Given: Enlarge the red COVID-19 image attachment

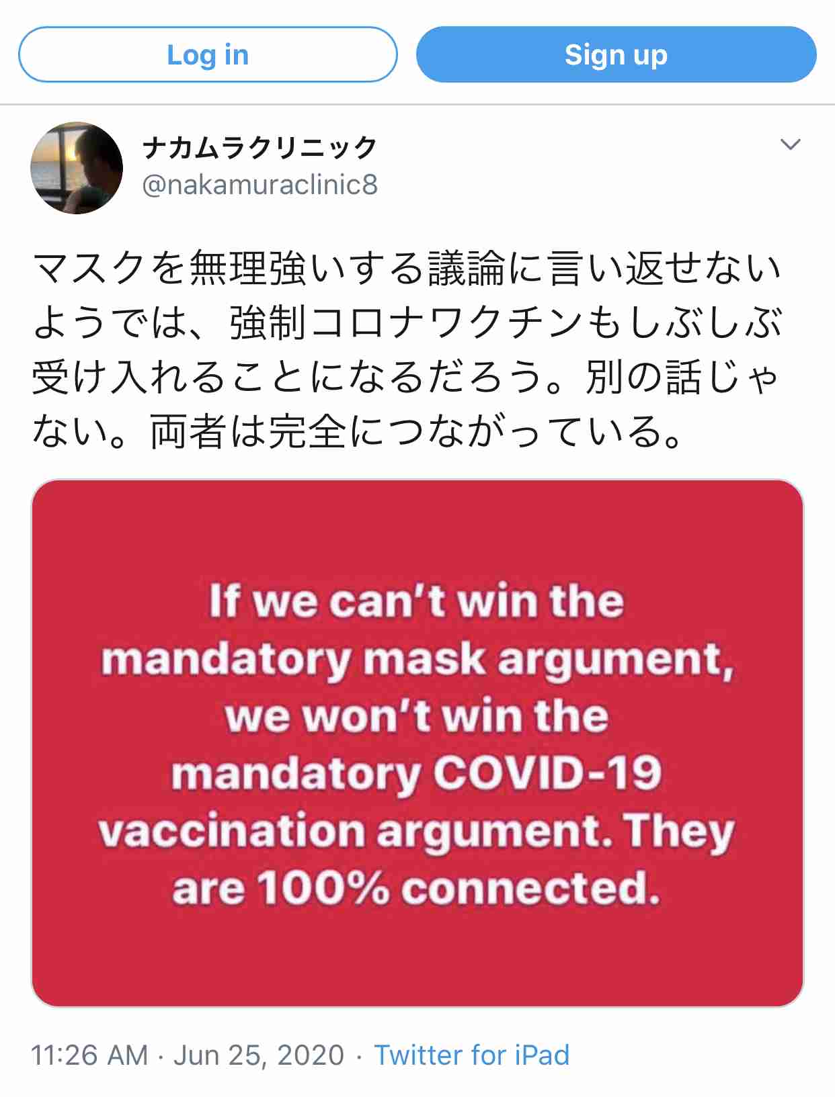Looking at the screenshot, I should click(417, 743).
